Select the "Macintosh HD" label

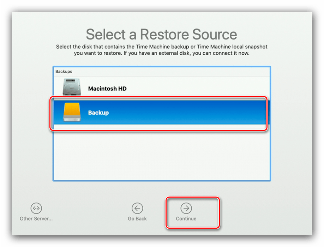tap(107, 89)
